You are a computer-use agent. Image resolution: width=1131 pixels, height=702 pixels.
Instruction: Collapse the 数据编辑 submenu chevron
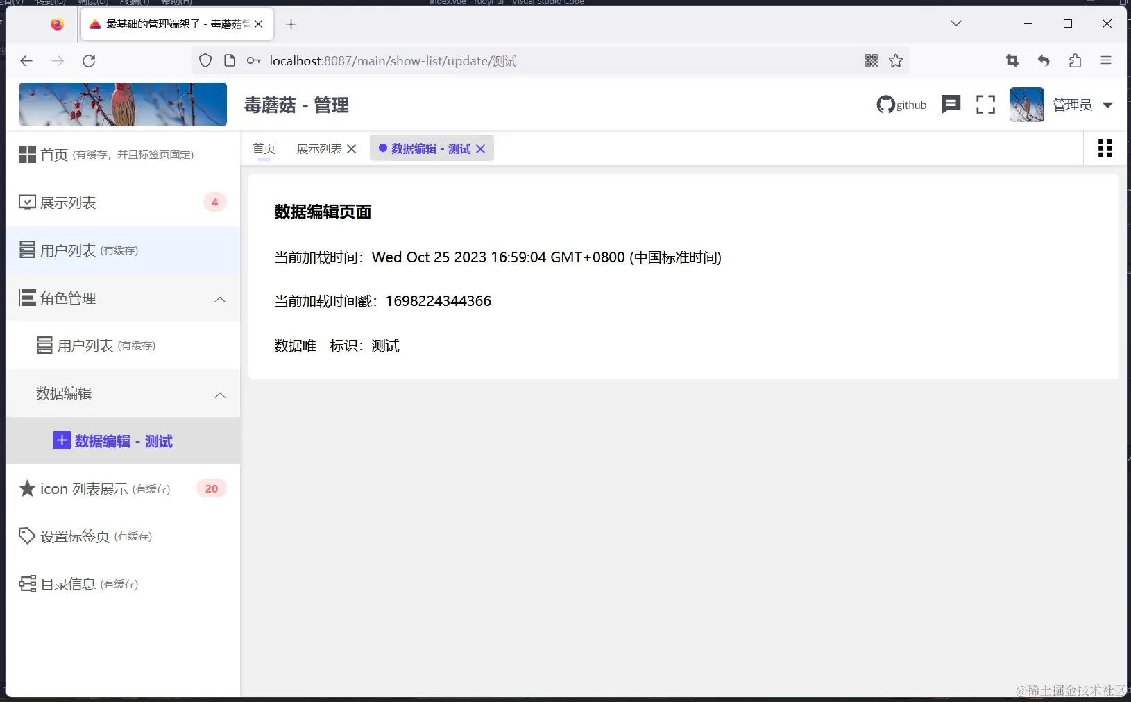[x=220, y=395]
